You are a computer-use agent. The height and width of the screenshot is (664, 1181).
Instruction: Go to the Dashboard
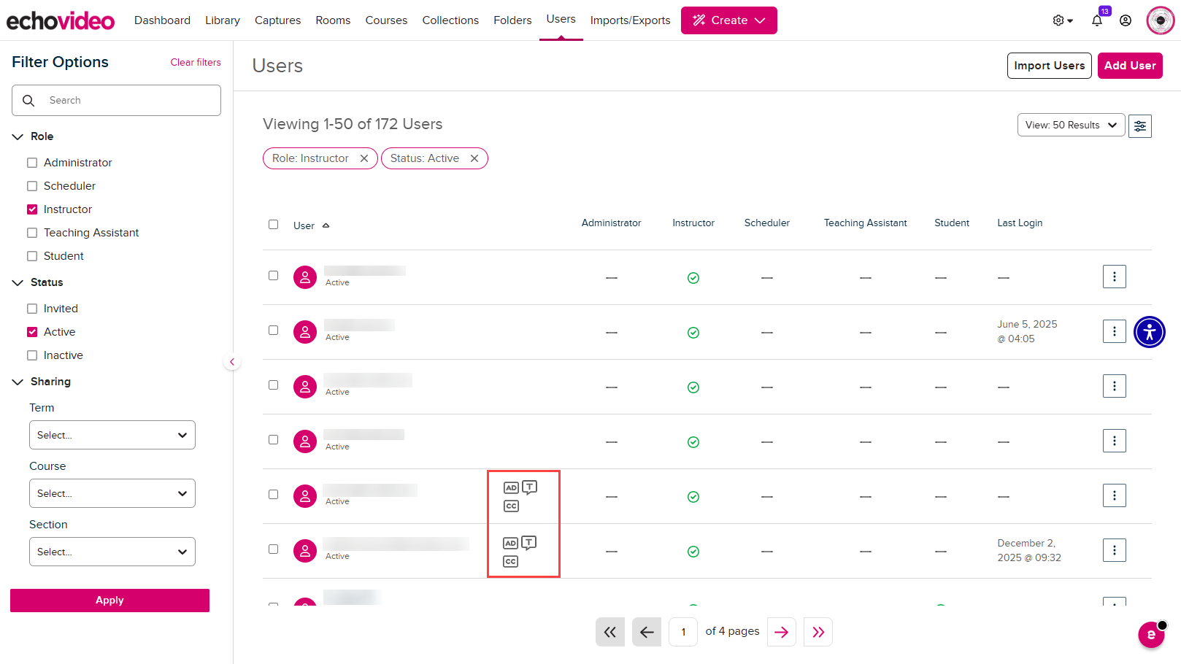coord(162,20)
